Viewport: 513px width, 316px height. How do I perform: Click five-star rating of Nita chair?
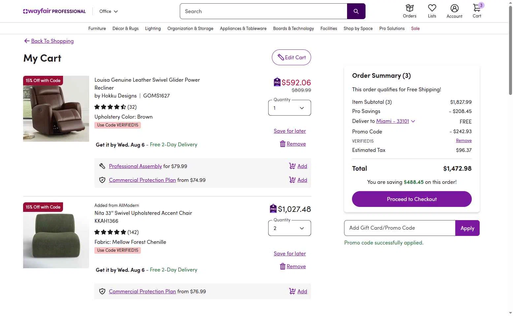tap(110, 232)
